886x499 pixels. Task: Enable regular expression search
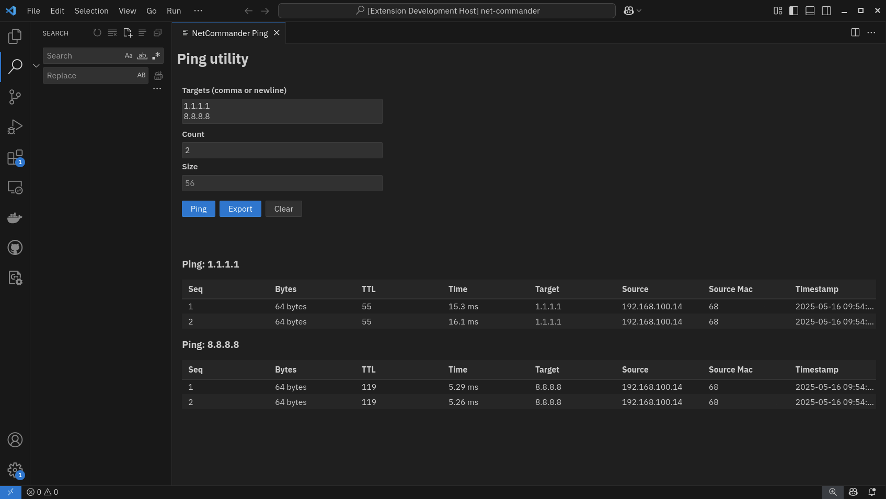155,55
